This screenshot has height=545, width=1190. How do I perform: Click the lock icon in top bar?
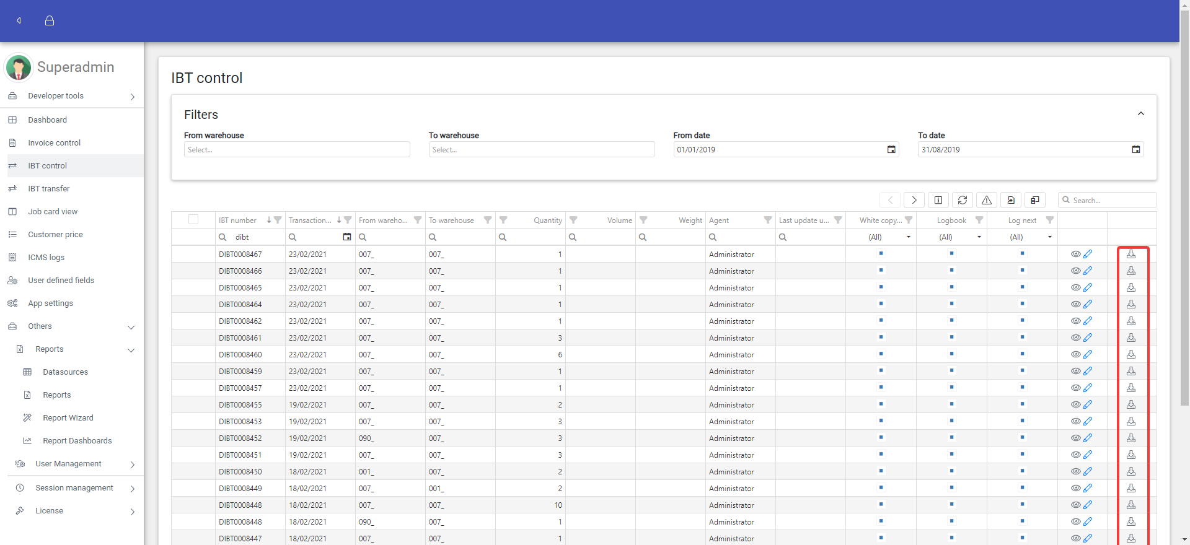[x=50, y=20]
